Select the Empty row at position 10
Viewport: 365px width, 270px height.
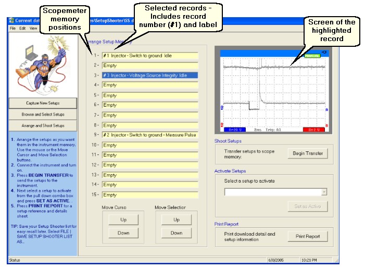(150, 145)
